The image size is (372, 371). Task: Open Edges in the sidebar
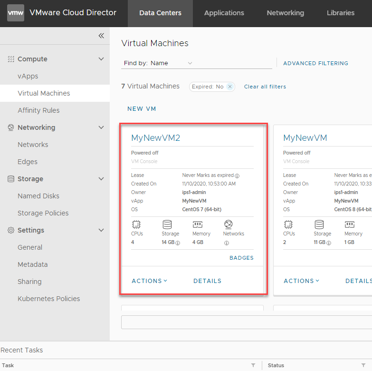pyautogui.click(x=28, y=162)
